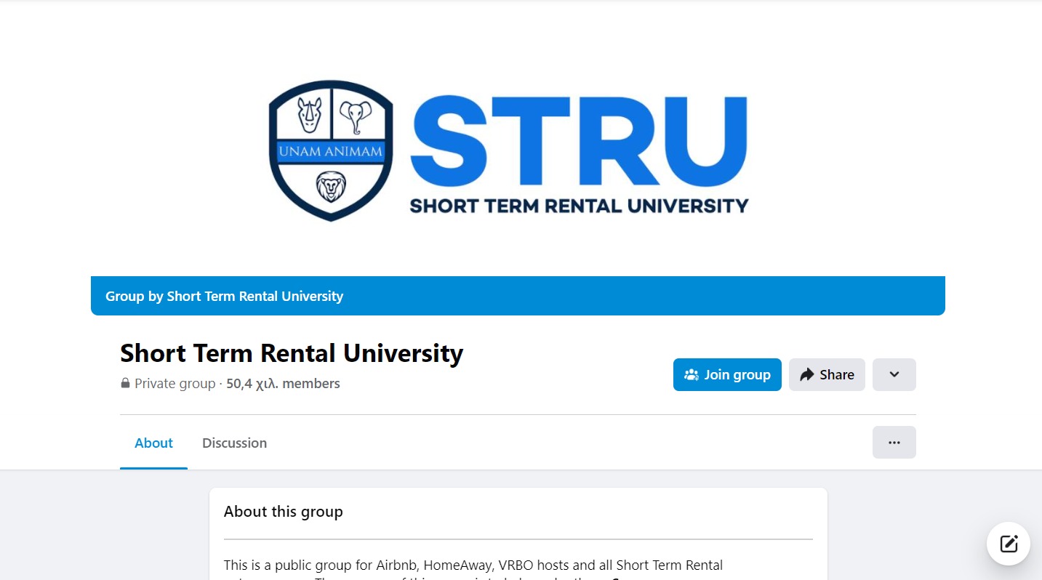
Task: Click the 50,4 χιλ. members text
Action: point(283,383)
